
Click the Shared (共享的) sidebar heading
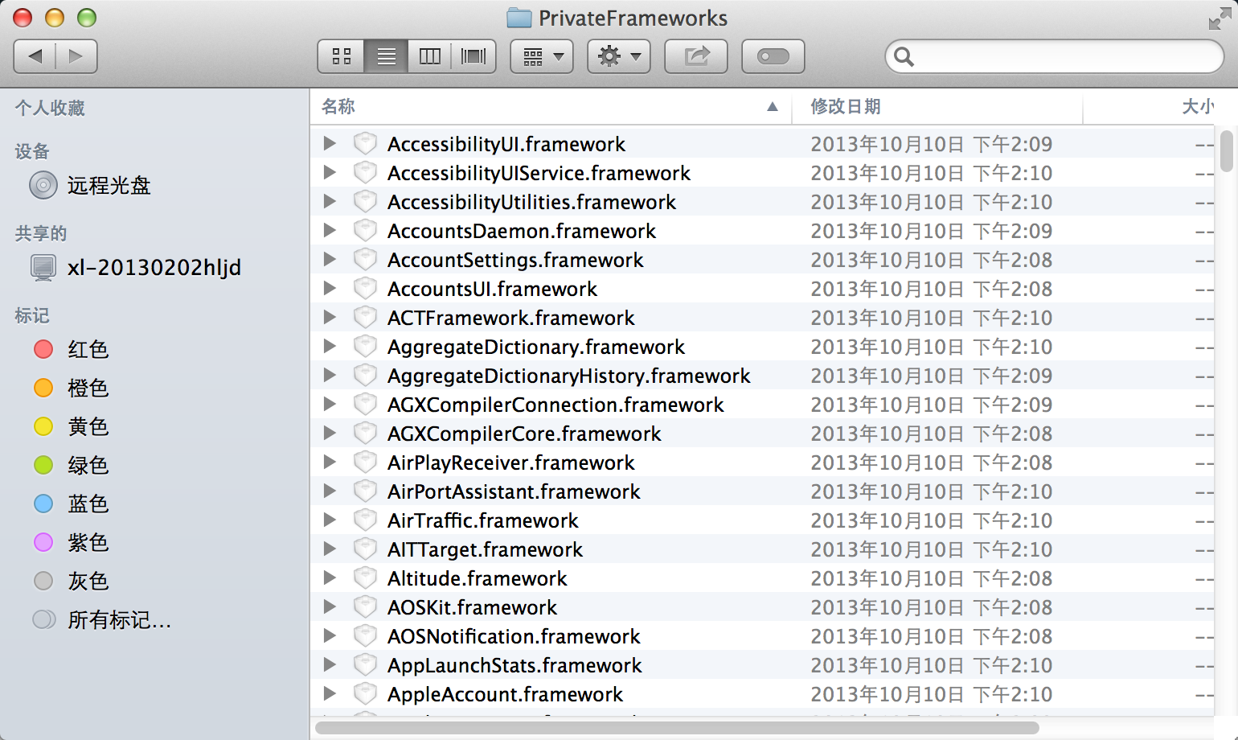(x=41, y=233)
